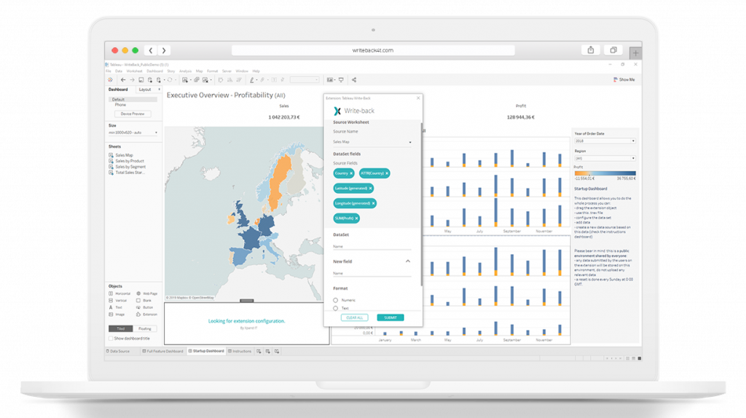Open the Analysis menu
The width and height of the screenshot is (746, 418).
pos(185,71)
